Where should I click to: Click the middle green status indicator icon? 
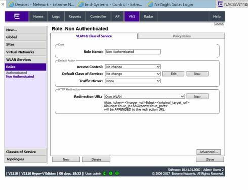111,173
